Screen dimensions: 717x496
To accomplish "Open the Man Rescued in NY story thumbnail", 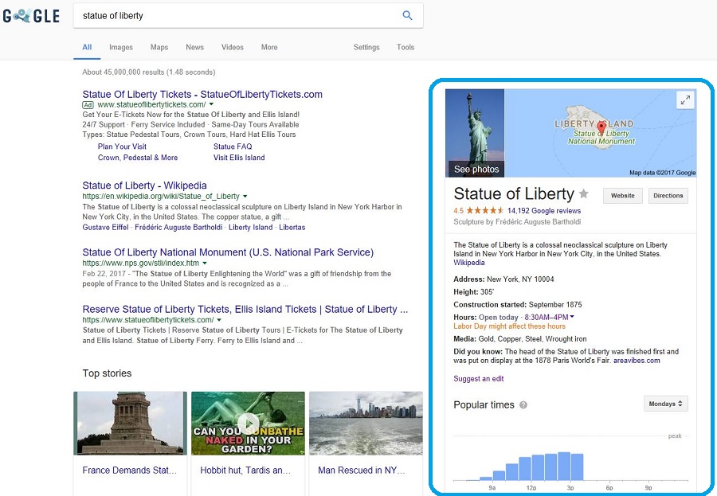I will 366,423.
